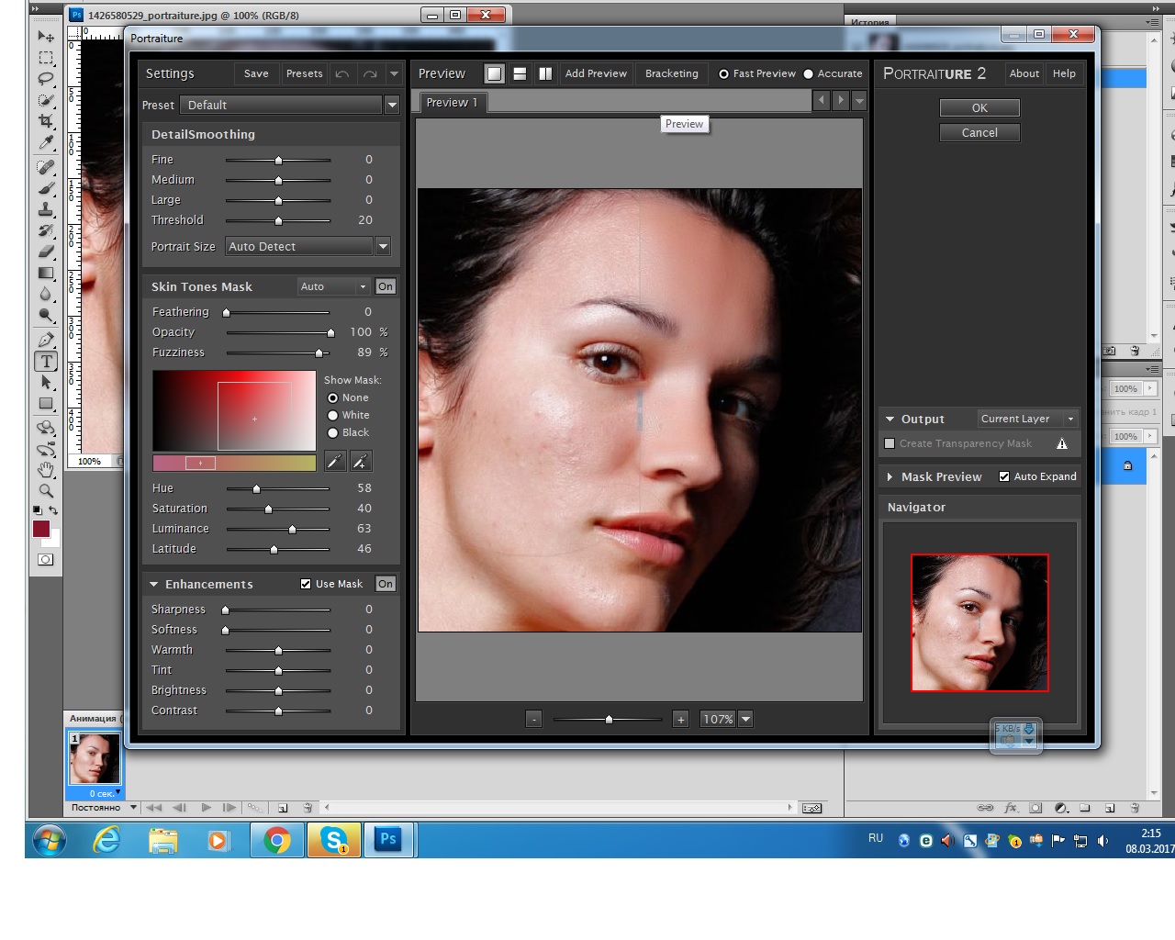Screen dimensions: 1175x940
Task: Select the Hand tool
Action: pos(45,470)
